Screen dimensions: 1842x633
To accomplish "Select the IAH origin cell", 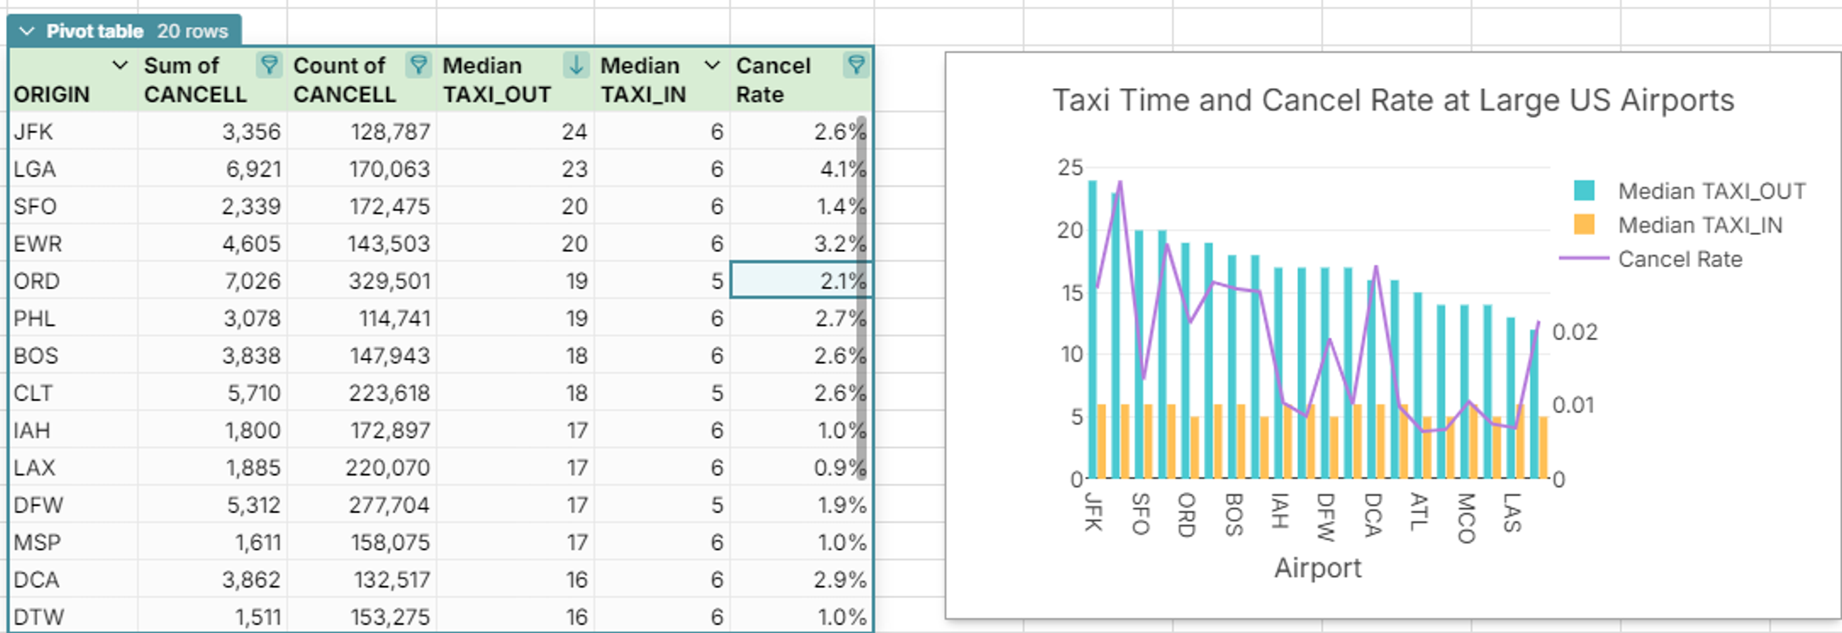I will point(73,429).
